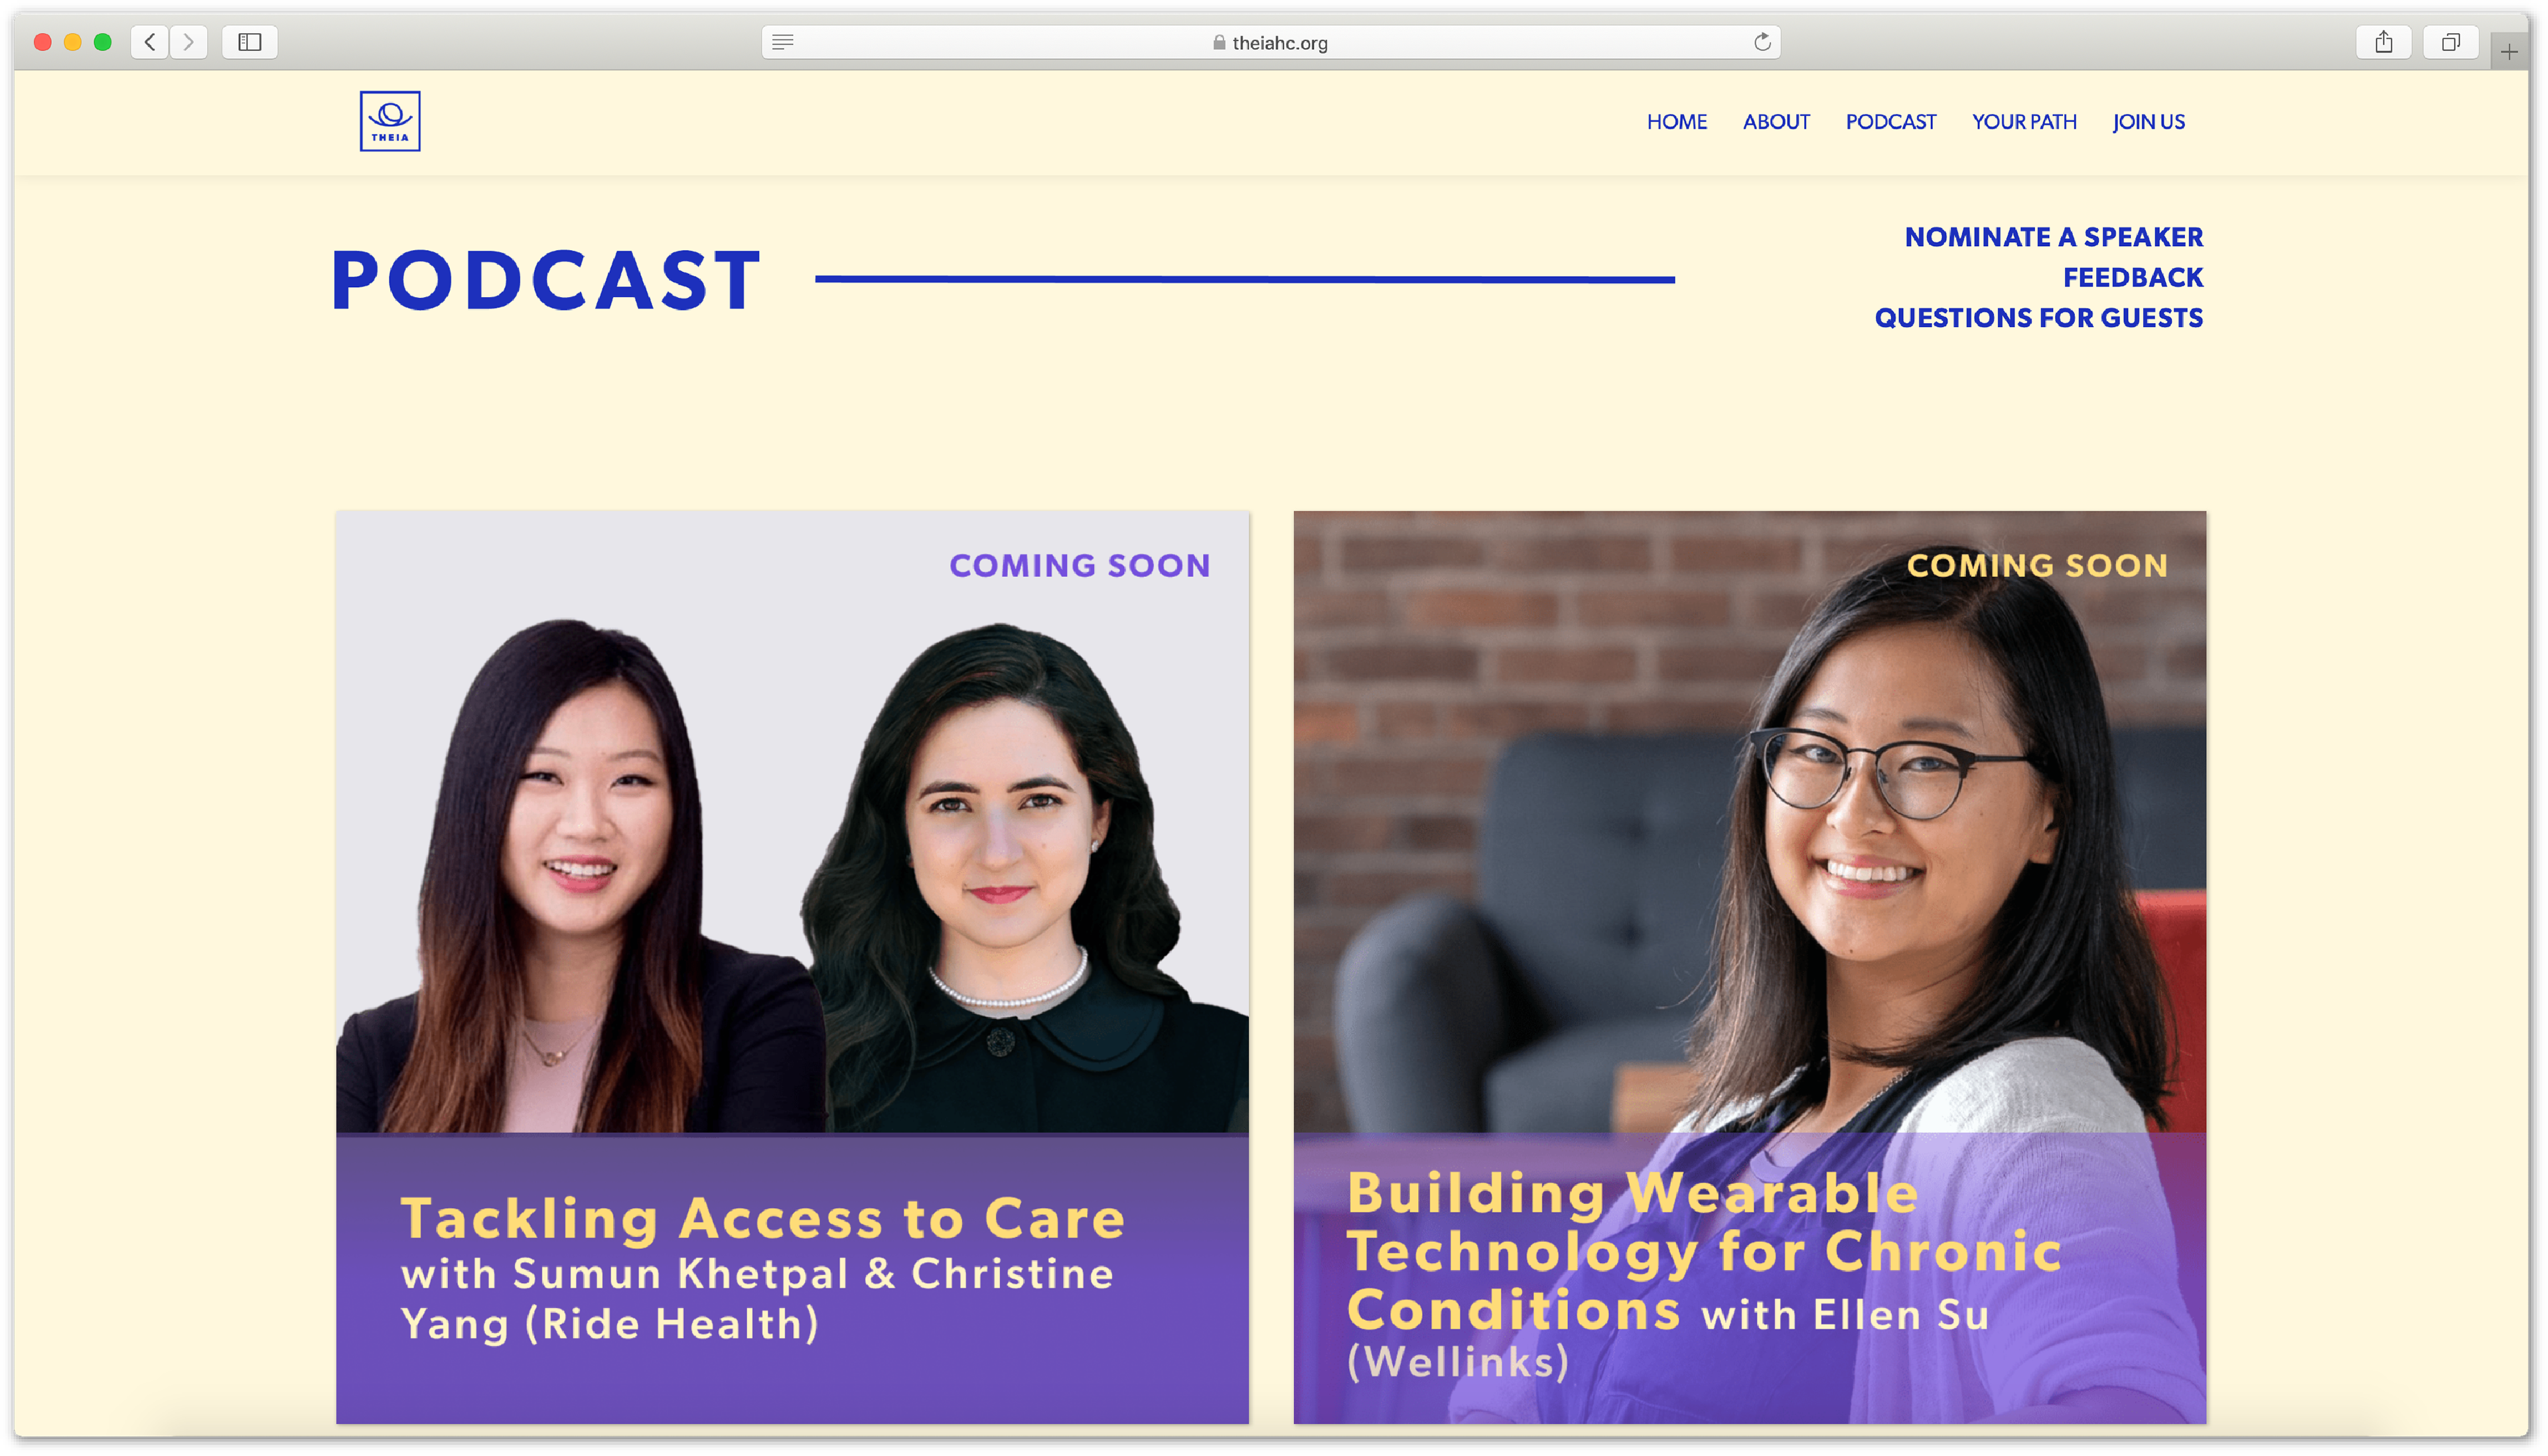Open the ABOUT menu item

[1776, 122]
